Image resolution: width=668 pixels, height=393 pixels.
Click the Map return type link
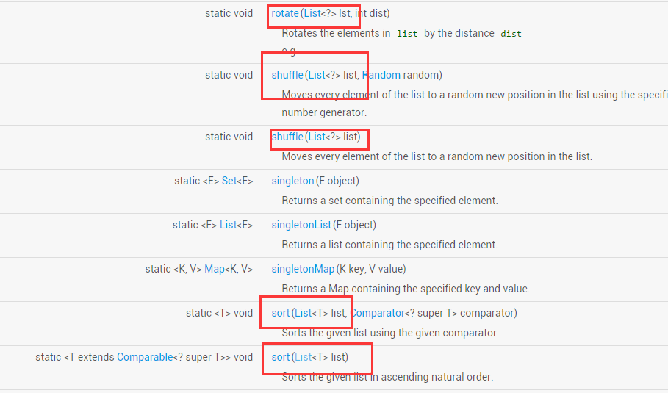coord(215,269)
